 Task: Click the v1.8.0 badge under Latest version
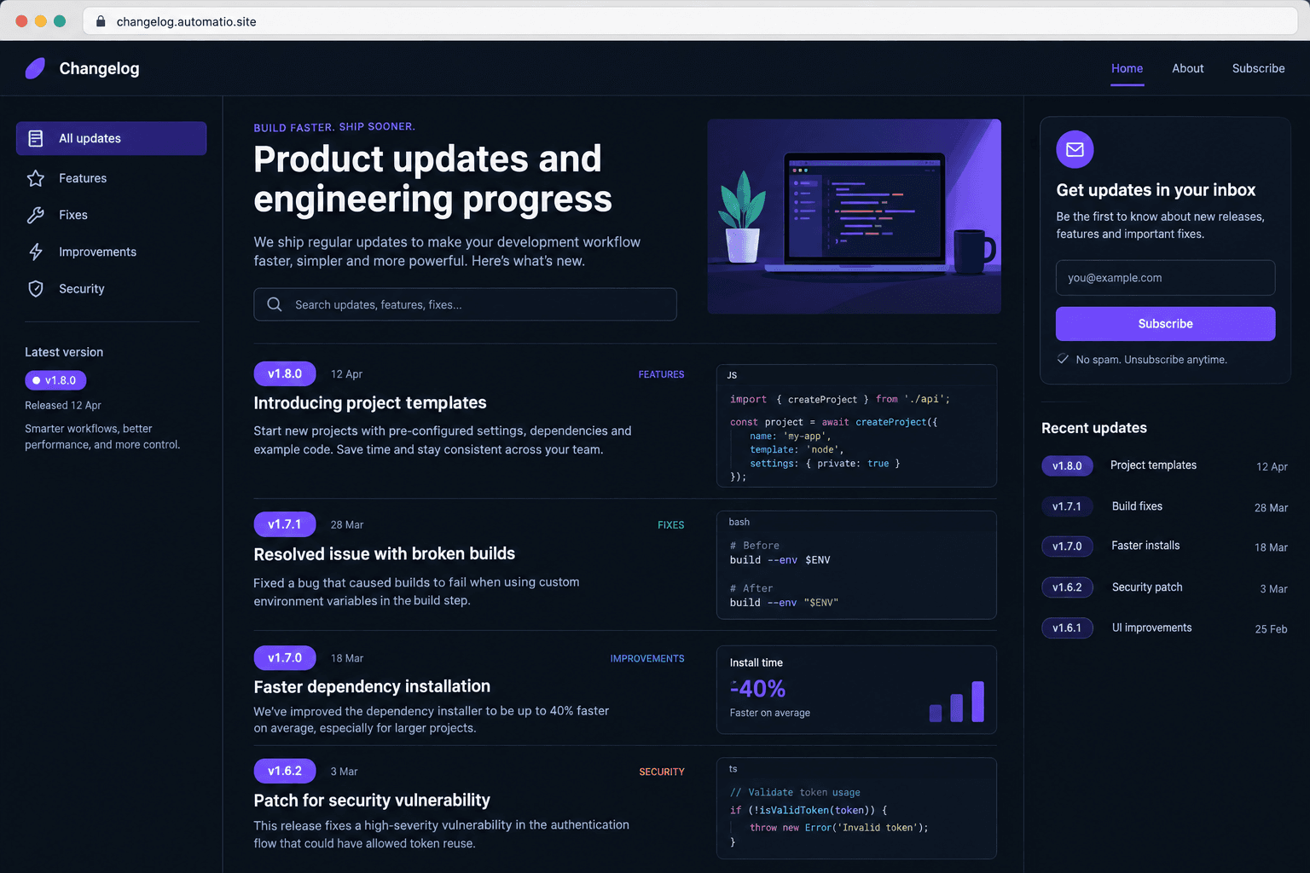[x=55, y=380]
